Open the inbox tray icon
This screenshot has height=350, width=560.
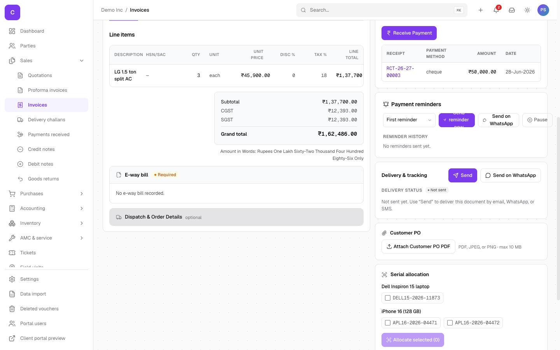pos(512,10)
